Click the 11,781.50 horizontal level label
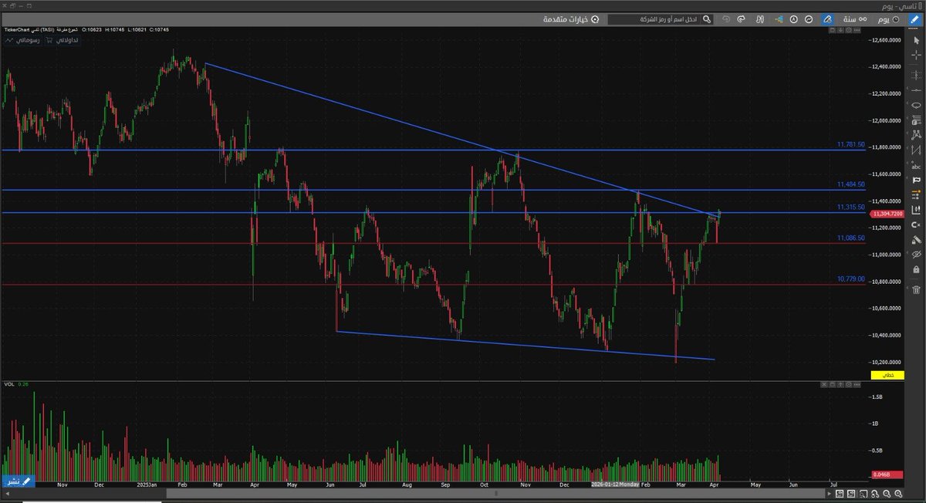 tap(850, 144)
